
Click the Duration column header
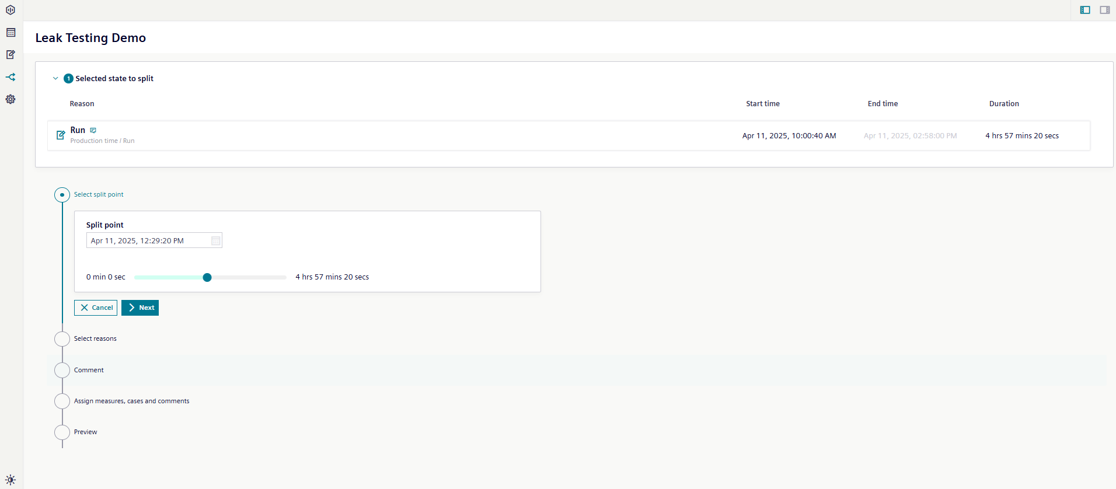[x=1004, y=104]
